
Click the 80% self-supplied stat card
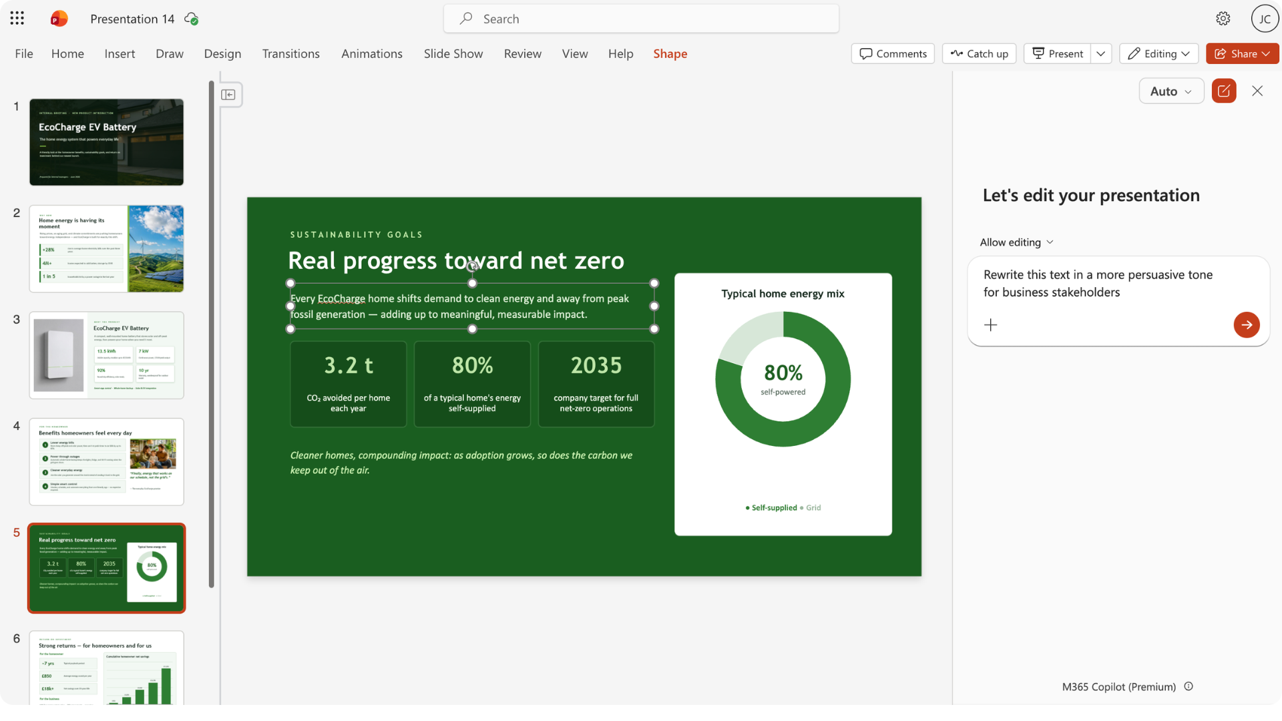click(x=472, y=384)
